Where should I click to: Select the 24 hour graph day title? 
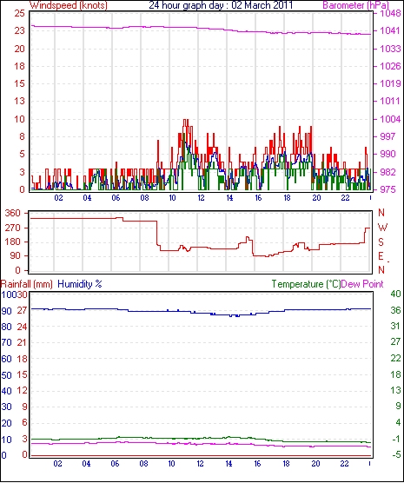(x=221, y=5)
